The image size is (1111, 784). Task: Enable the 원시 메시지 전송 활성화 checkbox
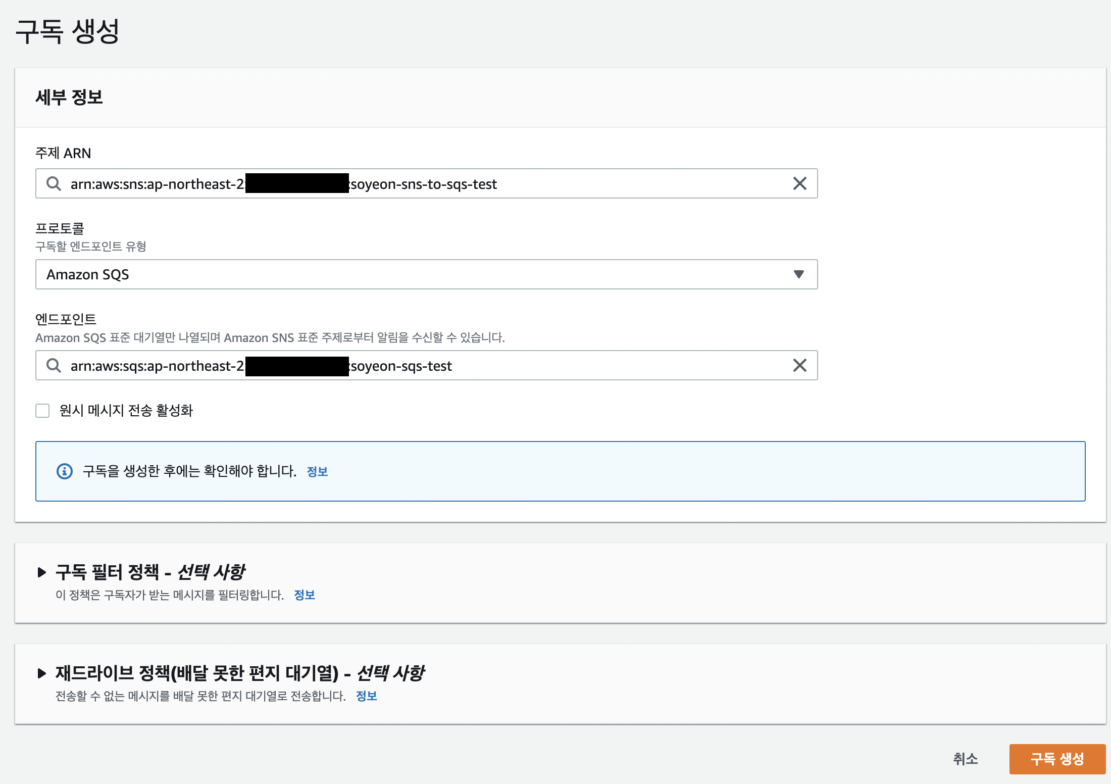(x=42, y=411)
